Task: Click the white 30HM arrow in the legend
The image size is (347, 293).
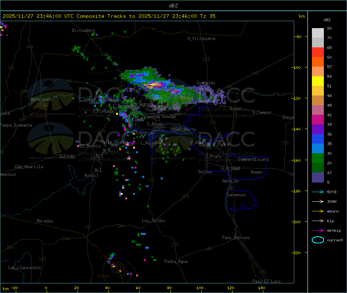Action: coord(318,201)
